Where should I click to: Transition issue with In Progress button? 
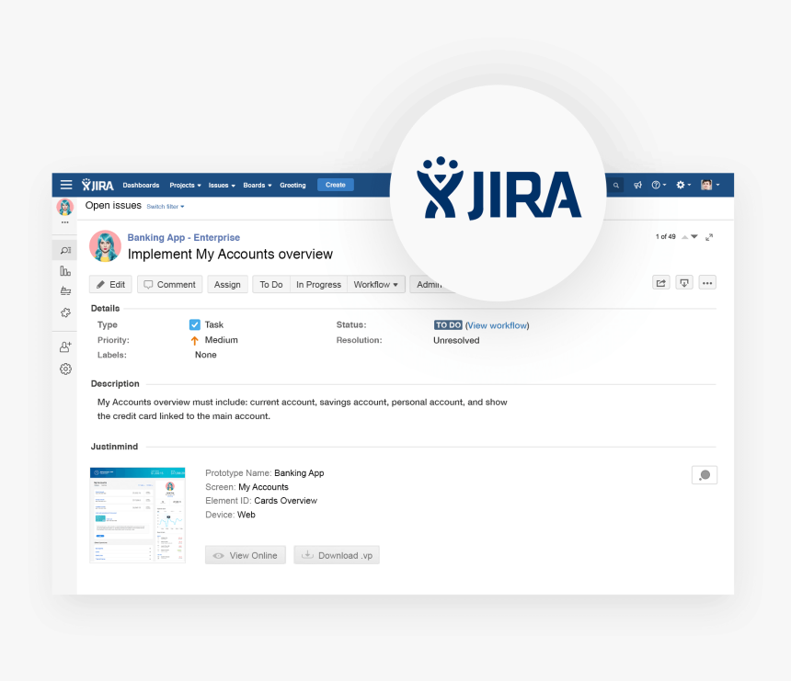point(318,284)
